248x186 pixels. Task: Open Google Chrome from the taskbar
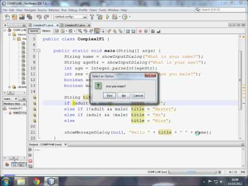[x=37, y=181]
